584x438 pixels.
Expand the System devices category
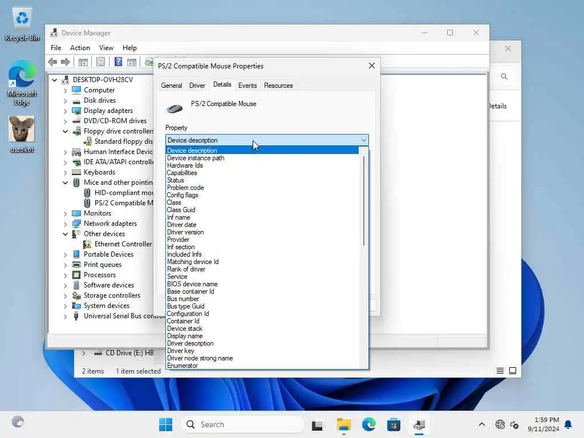click(x=65, y=306)
